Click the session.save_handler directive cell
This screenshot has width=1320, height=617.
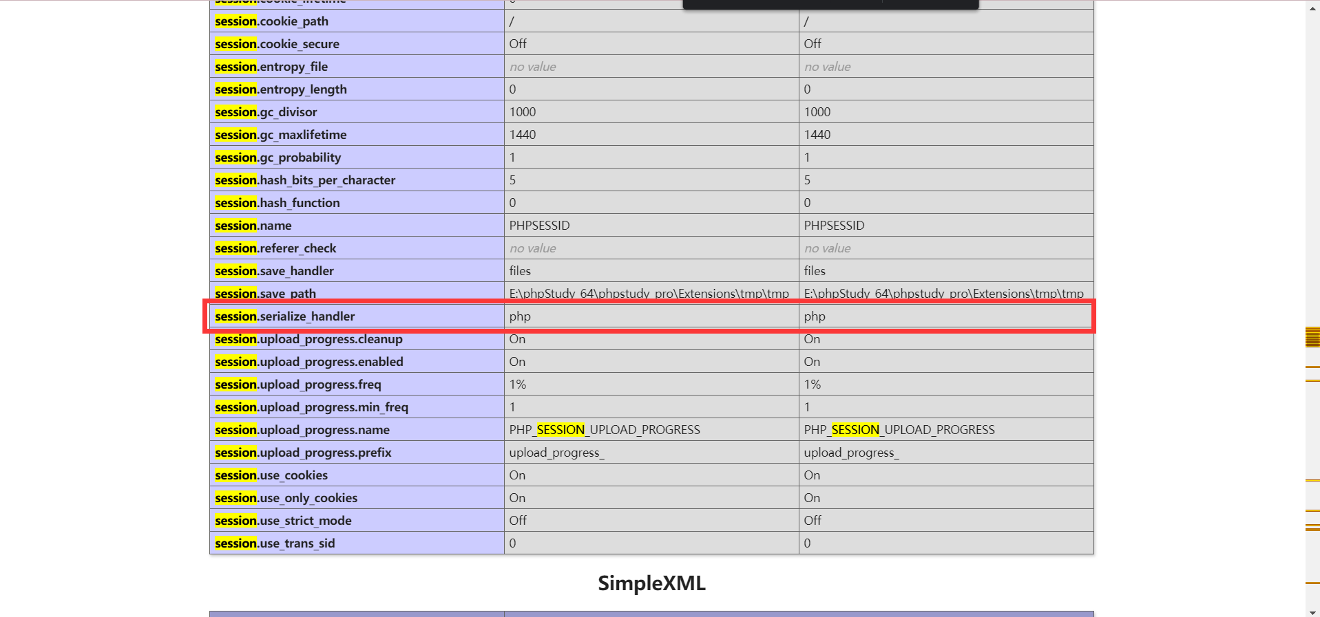click(357, 271)
